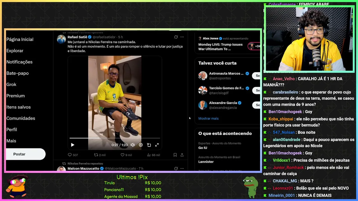Bookmark Rafael Satiê's post
Screen dimensions: 358x201
click(x=175, y=155)
